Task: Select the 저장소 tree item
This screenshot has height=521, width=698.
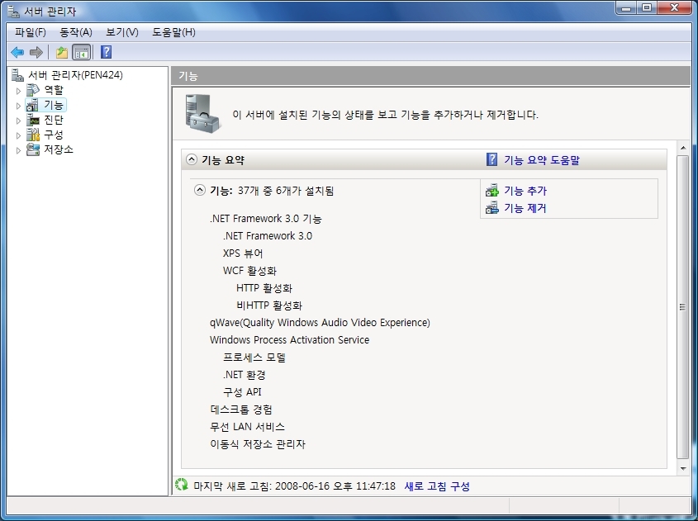Action: [x=59, y=149]
